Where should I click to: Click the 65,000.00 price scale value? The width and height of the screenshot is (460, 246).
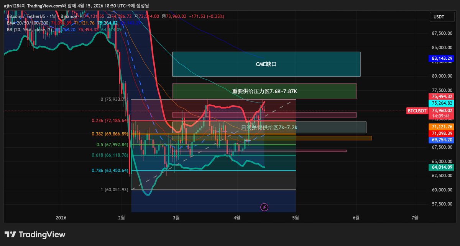pyautogui.click(x=442, y=161)
